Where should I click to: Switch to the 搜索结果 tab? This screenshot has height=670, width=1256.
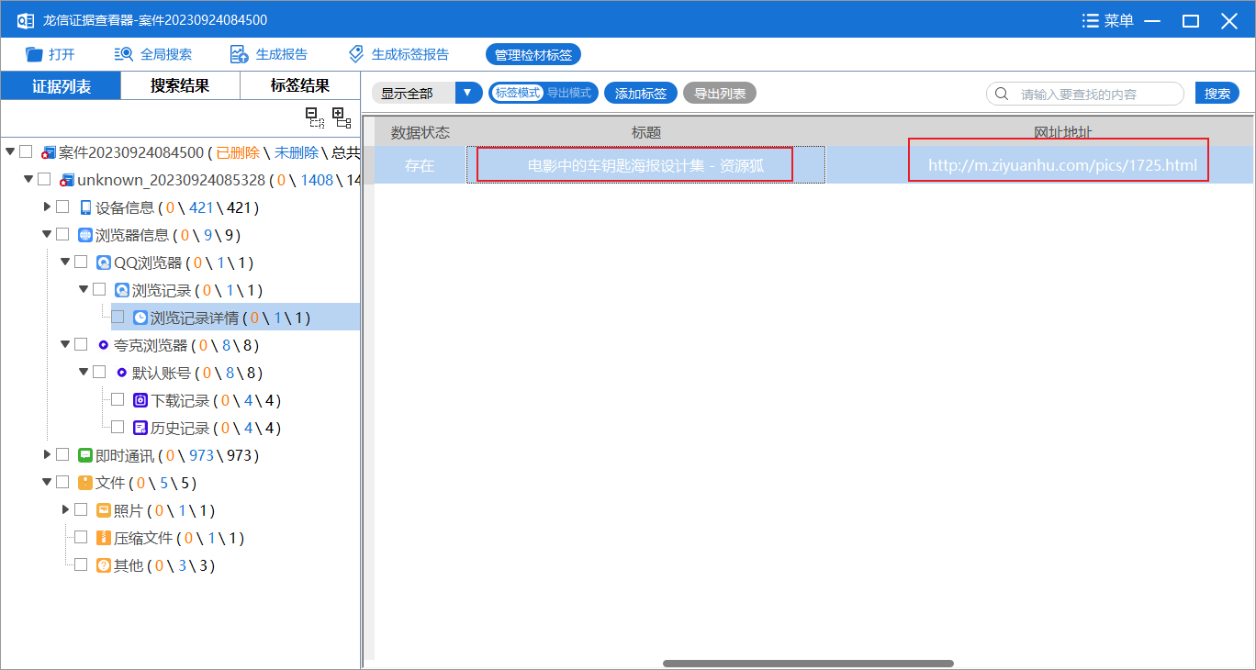tap(180, 86)
